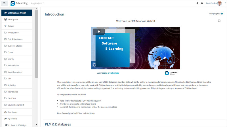Open Participants in the sidebar
The width and height of the screenshot is (227, 127).
click(17, 19)
